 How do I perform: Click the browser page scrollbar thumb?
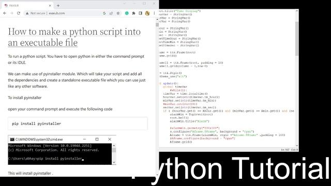[157, 25]
